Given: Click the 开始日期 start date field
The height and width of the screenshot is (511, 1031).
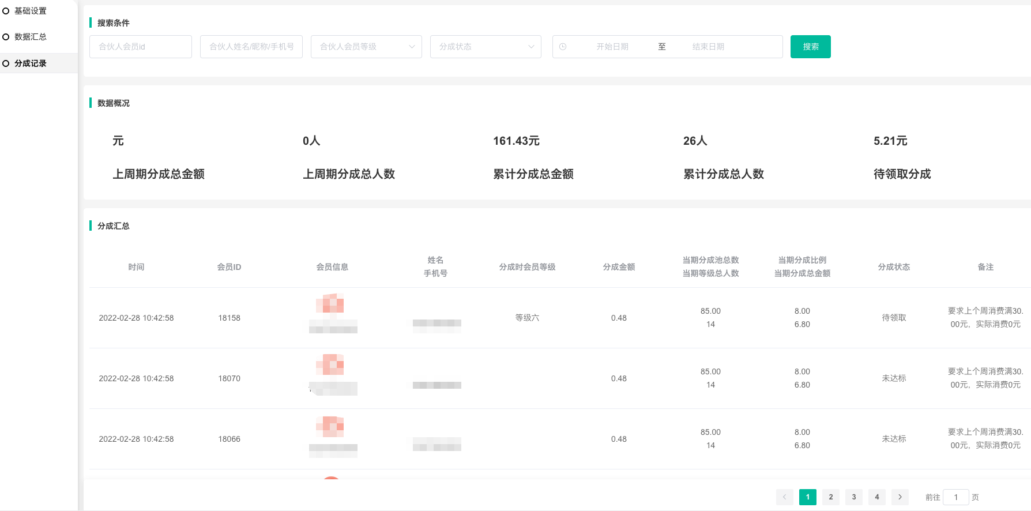Looking at the screenshot, I should coord(612,47).
